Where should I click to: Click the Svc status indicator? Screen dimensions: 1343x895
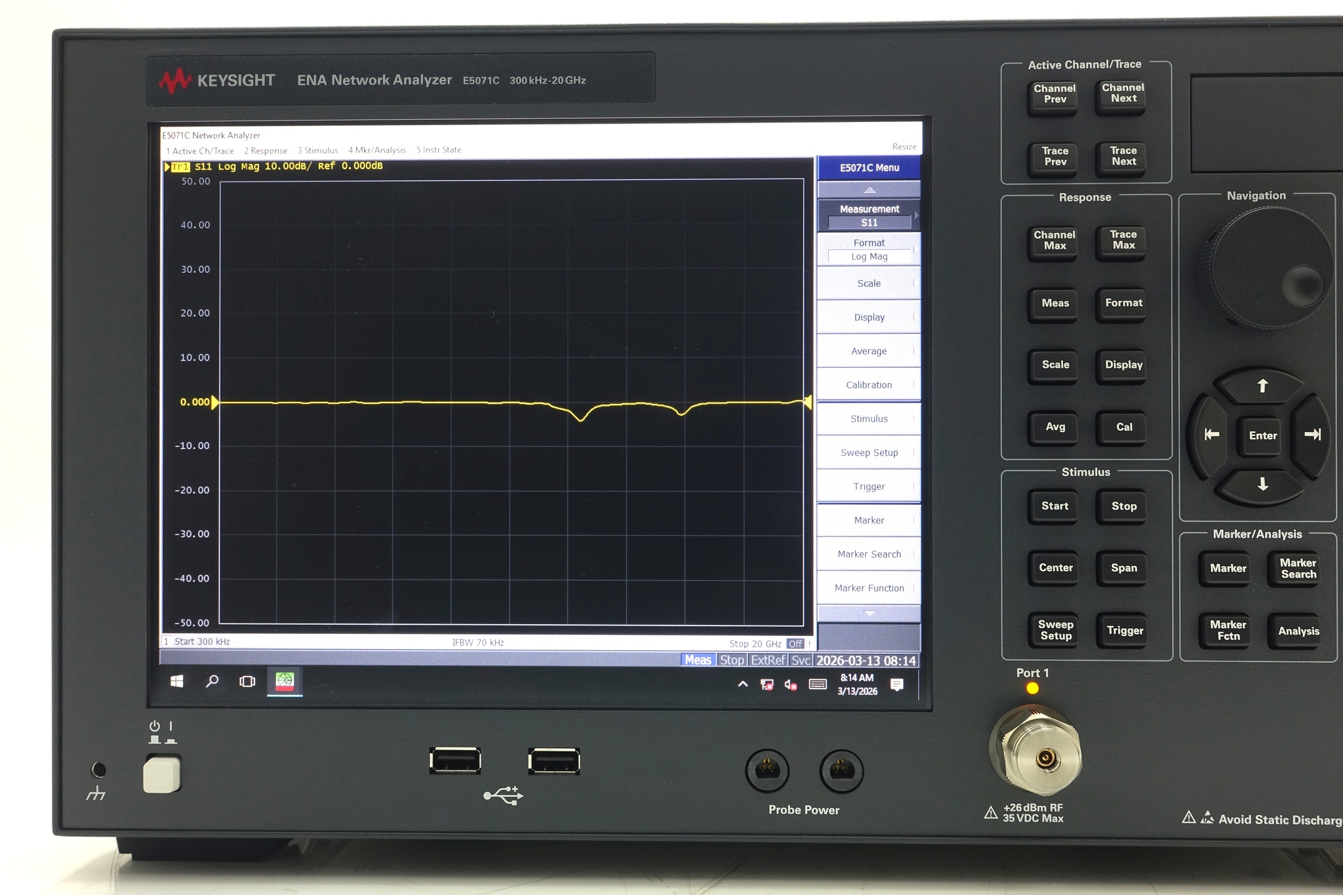pos(801,660)
